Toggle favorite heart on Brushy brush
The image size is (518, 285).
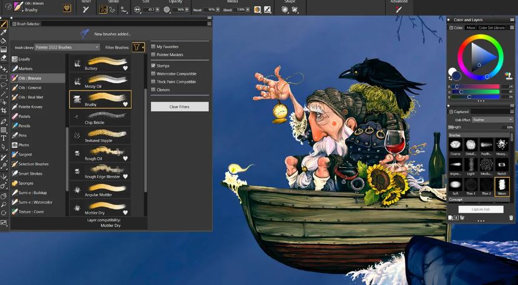coord(125,104)
